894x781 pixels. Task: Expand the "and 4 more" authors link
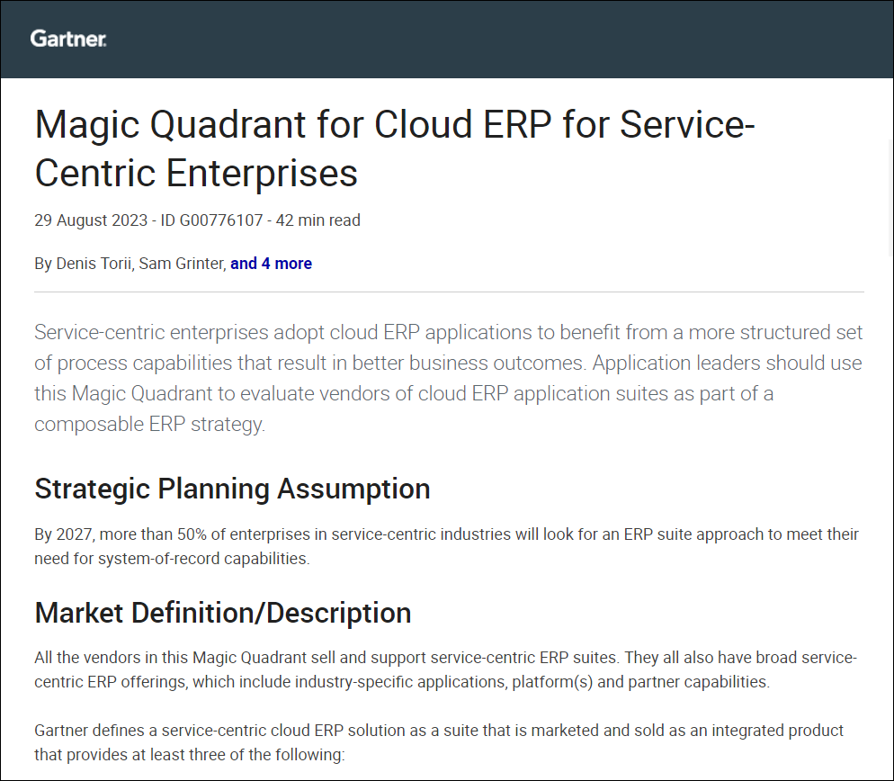[271, 264]
